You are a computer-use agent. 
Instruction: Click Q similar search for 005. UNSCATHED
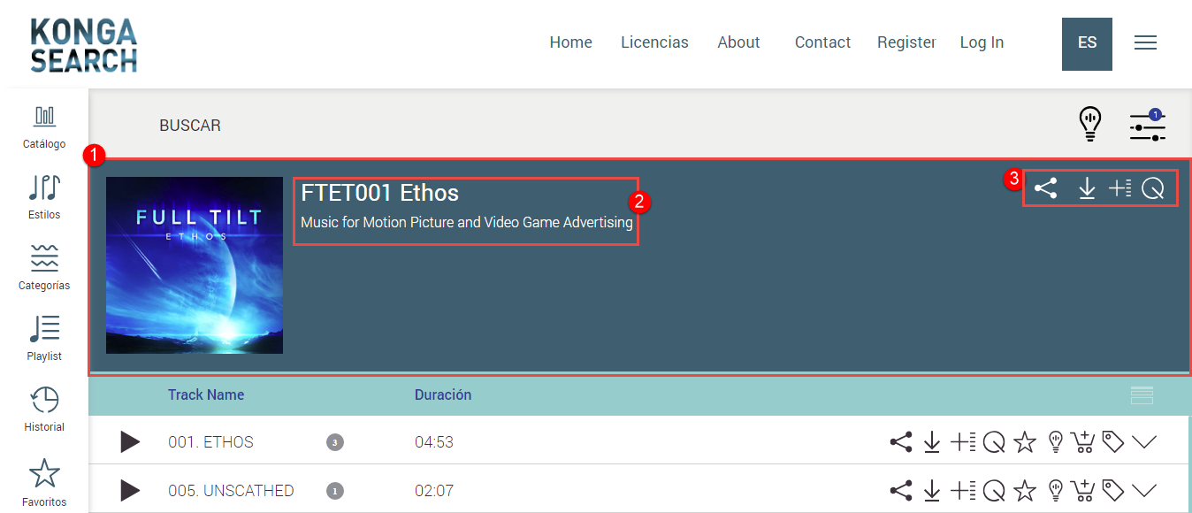click(x=994, y=490)
